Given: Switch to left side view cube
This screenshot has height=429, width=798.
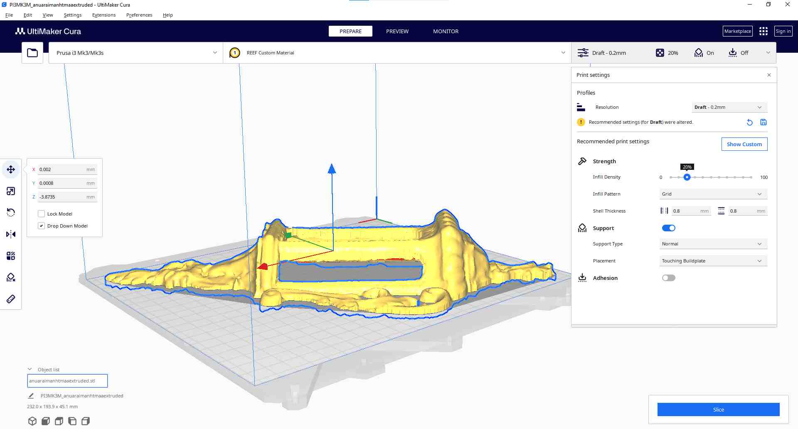Looking at the screenshot, I should [x=72, y=421].
